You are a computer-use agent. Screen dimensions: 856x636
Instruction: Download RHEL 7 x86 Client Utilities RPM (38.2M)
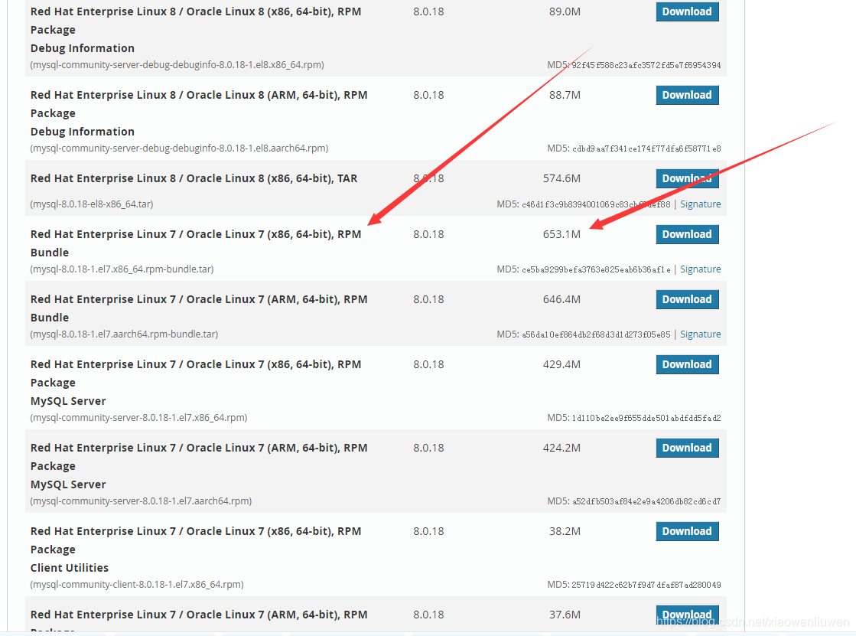click(687, 532)
